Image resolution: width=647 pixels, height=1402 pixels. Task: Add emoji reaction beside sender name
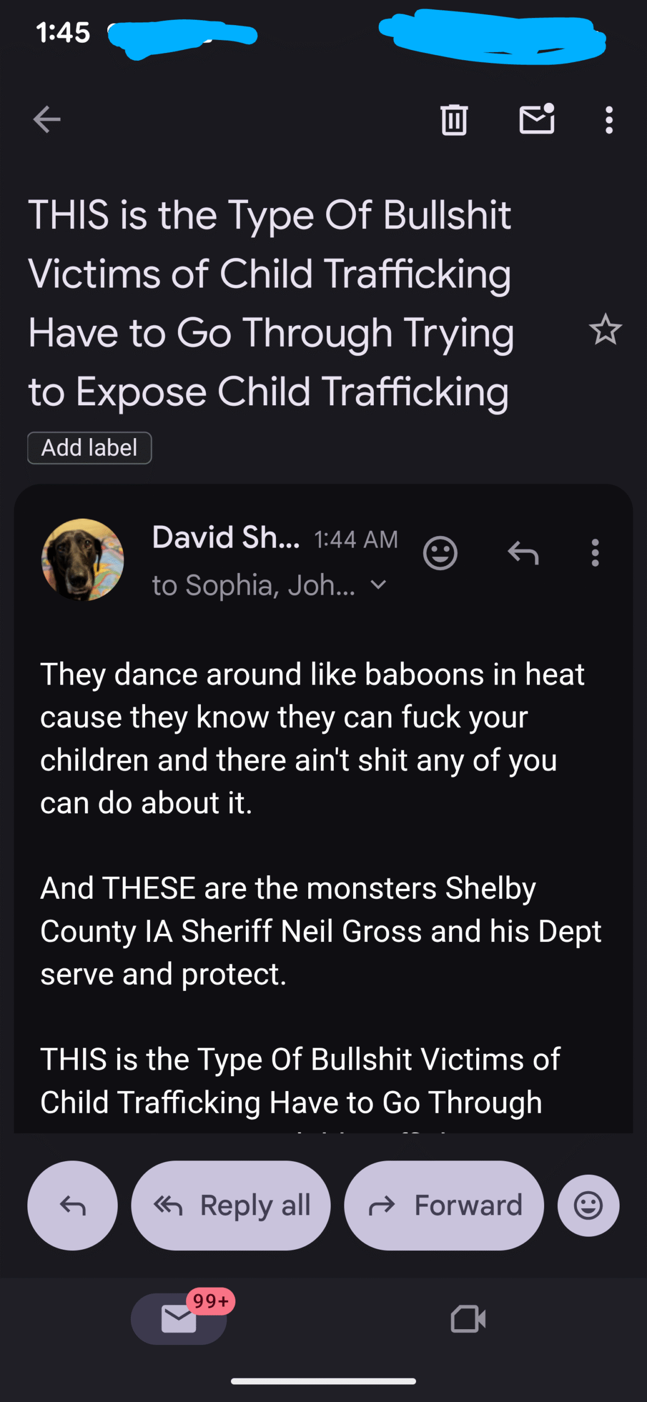pos(440,553)
